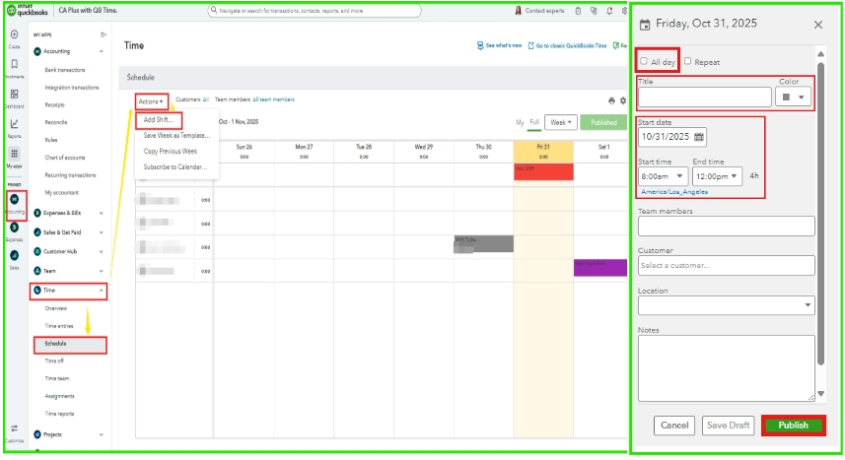Viewport: 845px width, 460px height.
Task: Expand the Customer Hub section
Action: pyautogui.click(x=67, y=252)
